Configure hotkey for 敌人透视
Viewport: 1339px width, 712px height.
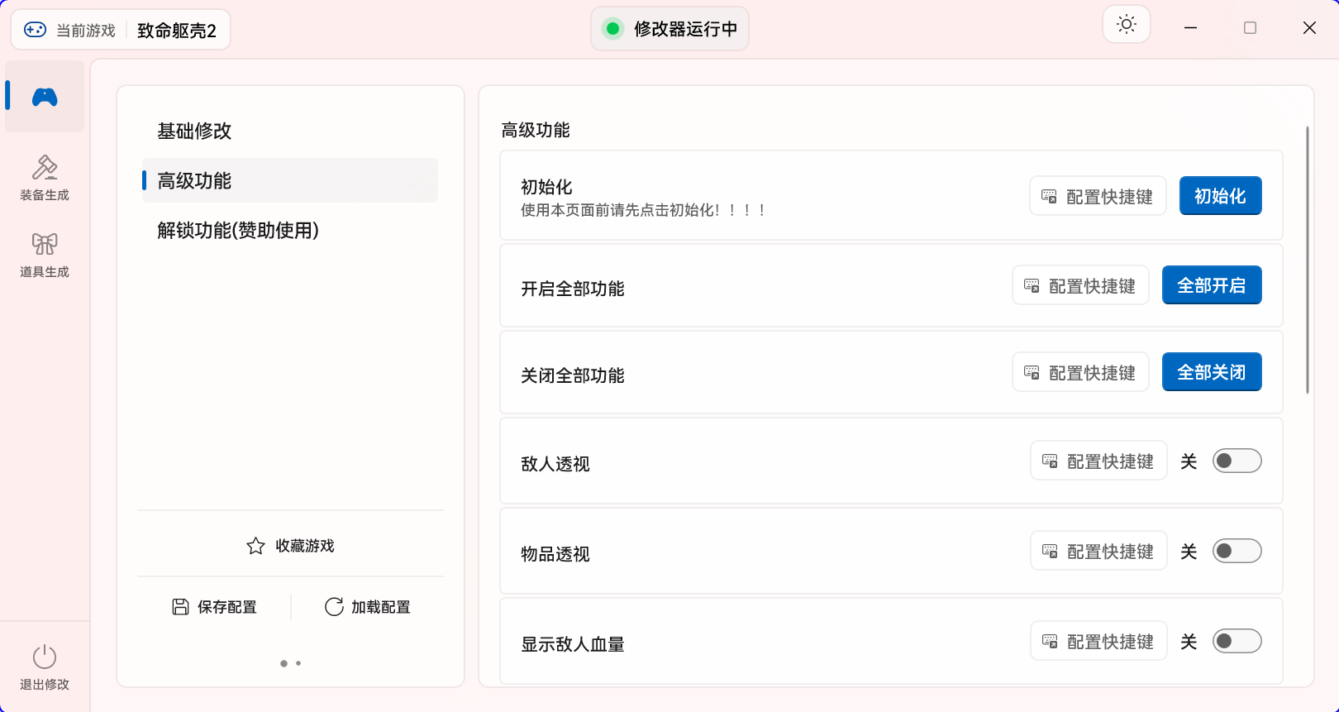(x=1098, y=461)
